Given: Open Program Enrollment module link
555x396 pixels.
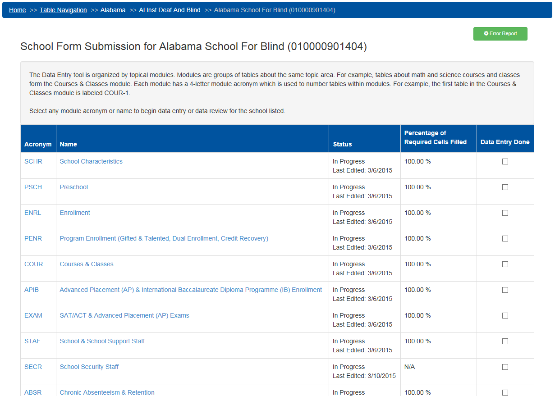Looking at the screenshot, I should [x=164, y=238].
